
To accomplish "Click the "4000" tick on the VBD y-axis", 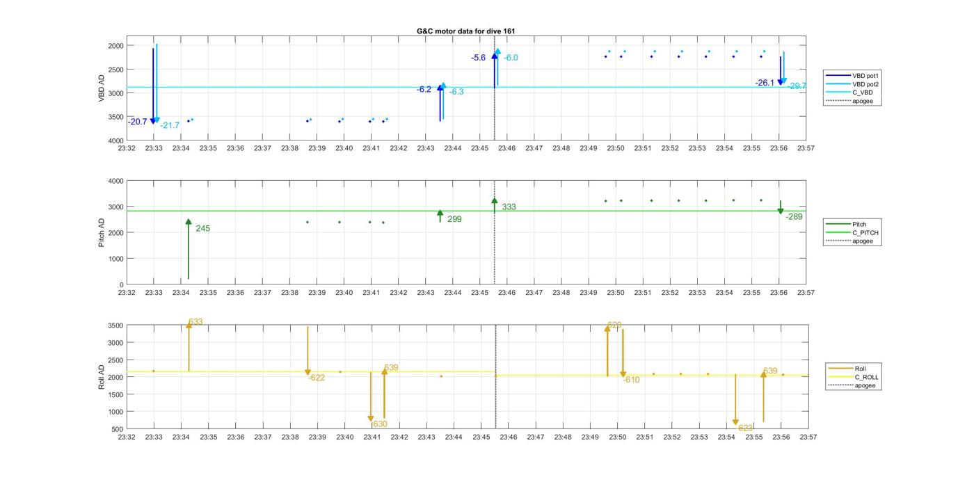I will (x=115, y=140).
